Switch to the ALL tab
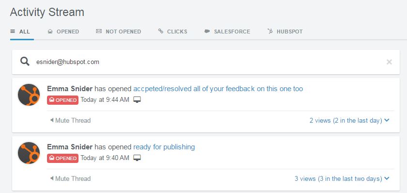The height and width of the screenshot is (193, 407). [x=20, y=32]
